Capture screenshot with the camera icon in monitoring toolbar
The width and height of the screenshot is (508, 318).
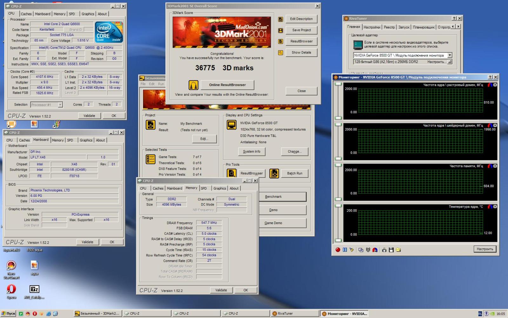384,250
